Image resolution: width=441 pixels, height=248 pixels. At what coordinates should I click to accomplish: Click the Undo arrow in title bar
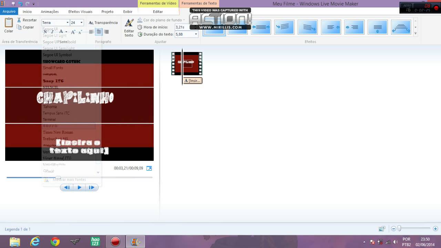point(20,4)
